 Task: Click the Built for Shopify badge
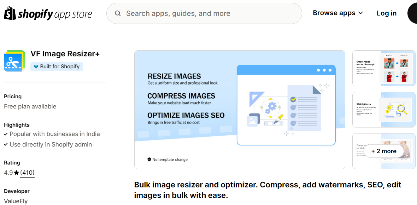click(x=57, y=67)
